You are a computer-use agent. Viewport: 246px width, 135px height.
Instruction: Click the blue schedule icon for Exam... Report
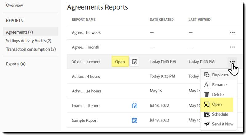pyautogui.click(x=134, y=106)
